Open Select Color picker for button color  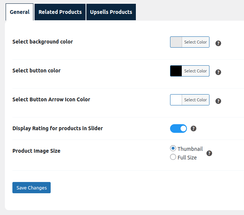(x=195, y=71)
